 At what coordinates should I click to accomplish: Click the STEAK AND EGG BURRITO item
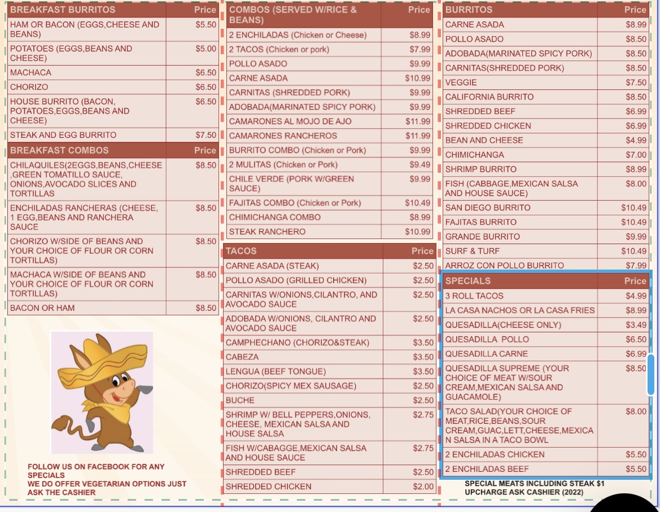tap(63, 135)
